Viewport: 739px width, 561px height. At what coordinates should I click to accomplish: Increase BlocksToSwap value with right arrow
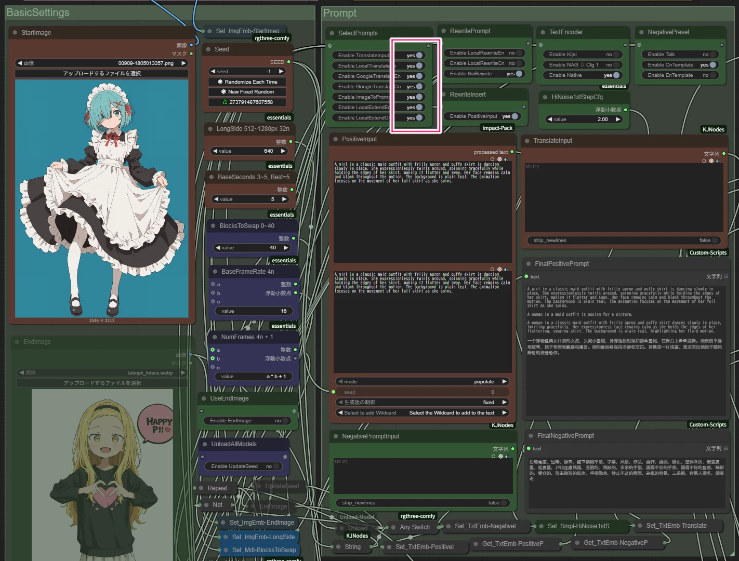point(286,248)
